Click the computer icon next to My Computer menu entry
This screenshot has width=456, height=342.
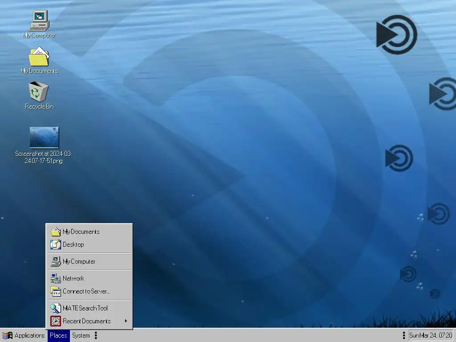55,261
